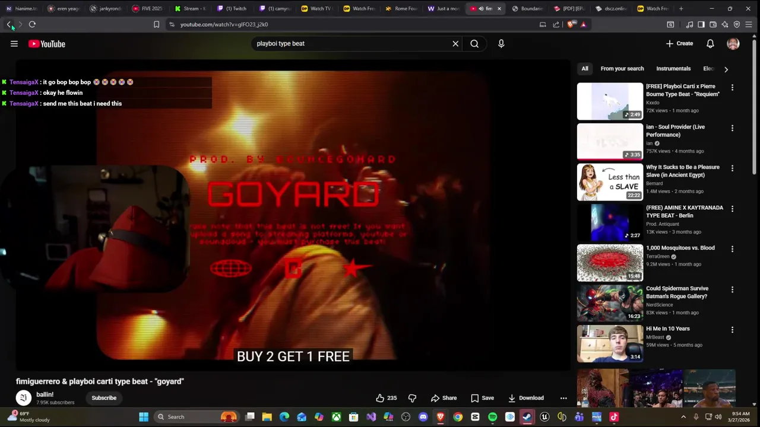
Task: Open the Steam taskbar icon
Action: click(x=527, y=417)
